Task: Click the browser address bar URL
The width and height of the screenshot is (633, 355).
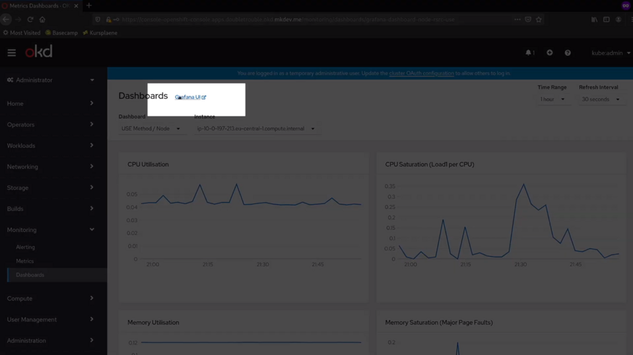Action: 288,19
